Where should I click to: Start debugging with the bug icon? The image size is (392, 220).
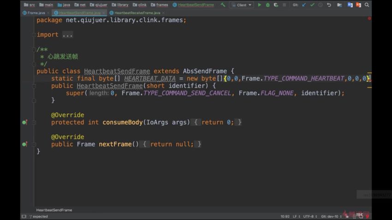click(x=267, y=5)
